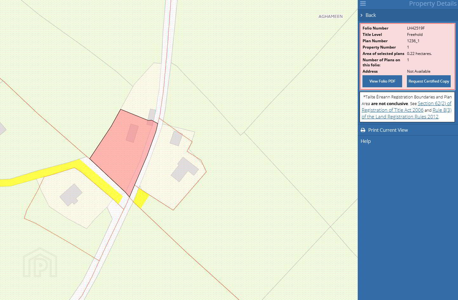Click the small yellow plot near the road
This screenshot has height=300, width=458.
(x=141, y=198)
